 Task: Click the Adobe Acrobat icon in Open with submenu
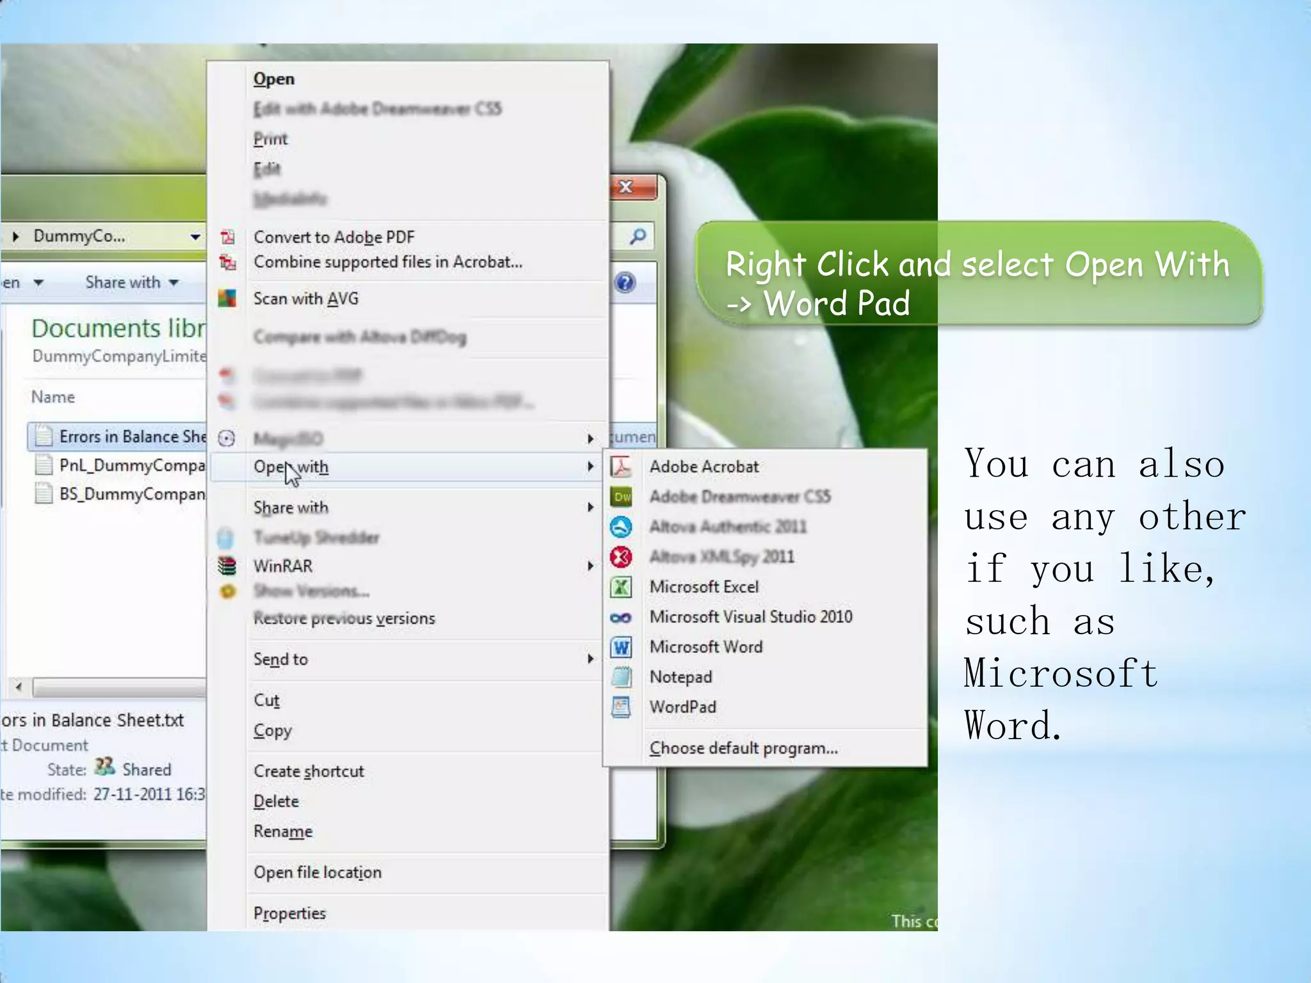pos(621,467)
